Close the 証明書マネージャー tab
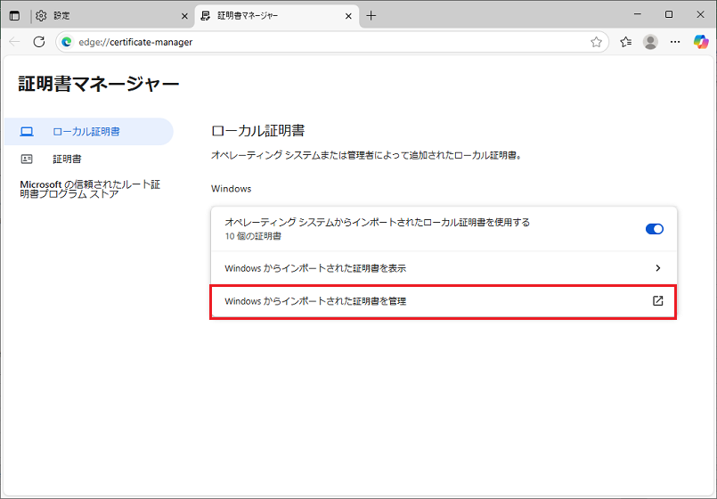 coord(348,16)
